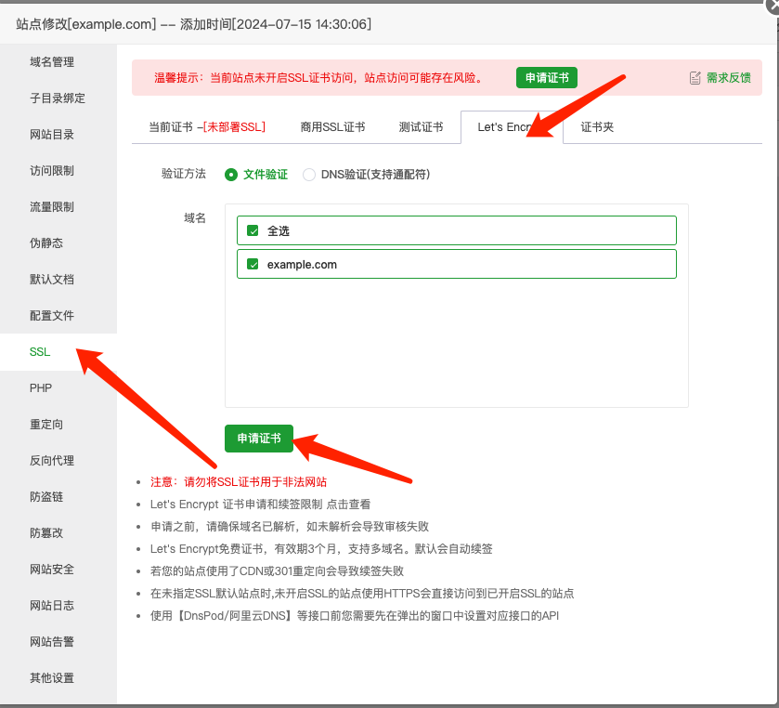
Task: Click 申请证书 in the warning banner
Action: point(546,78)
